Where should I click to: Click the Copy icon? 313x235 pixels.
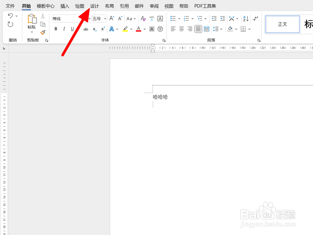[43, 24]
